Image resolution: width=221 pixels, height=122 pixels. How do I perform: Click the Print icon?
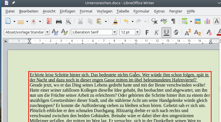pos(59,22)
